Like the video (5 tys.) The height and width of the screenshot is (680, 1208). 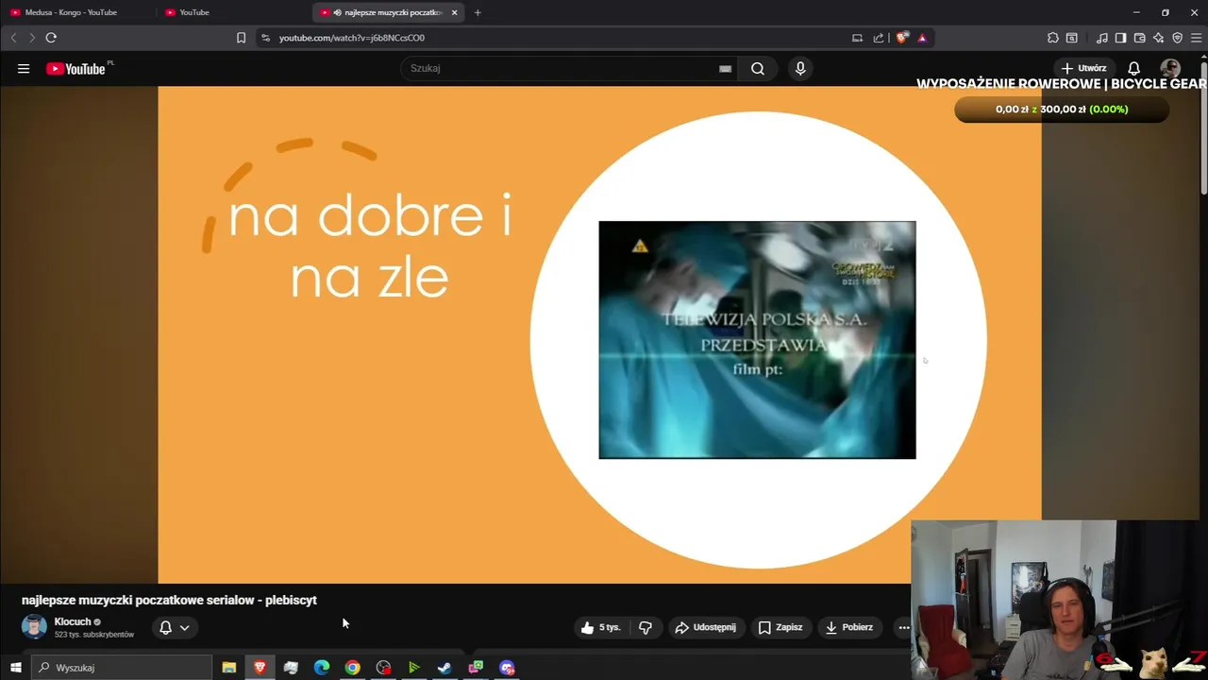[x=600, y=627]
